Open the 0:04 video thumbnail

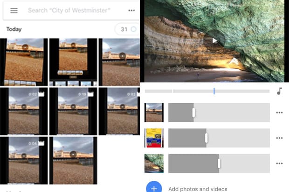click(x=24, y=160)
